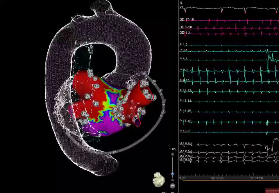
Task: Click the 1.85 zoom value readout
Action: [172, 149]
